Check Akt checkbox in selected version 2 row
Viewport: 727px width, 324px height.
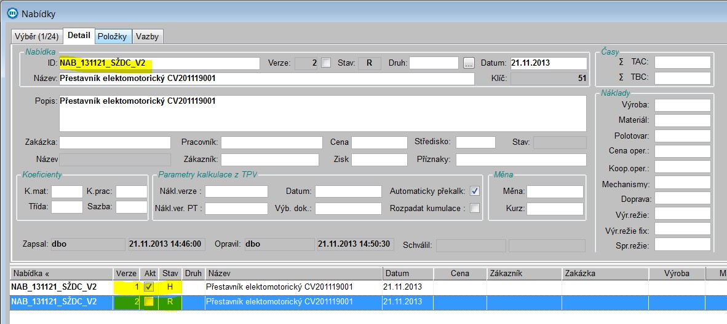point(148,301)
